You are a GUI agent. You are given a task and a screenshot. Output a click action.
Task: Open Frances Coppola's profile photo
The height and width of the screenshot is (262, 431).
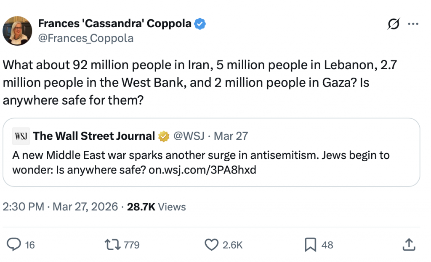(x=18, y=31)
